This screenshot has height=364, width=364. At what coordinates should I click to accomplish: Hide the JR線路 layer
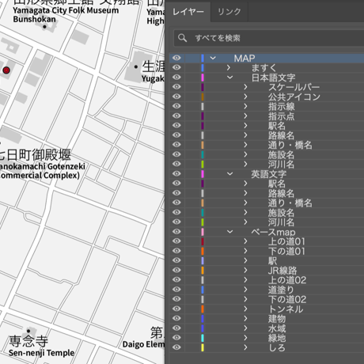point(176,270)
